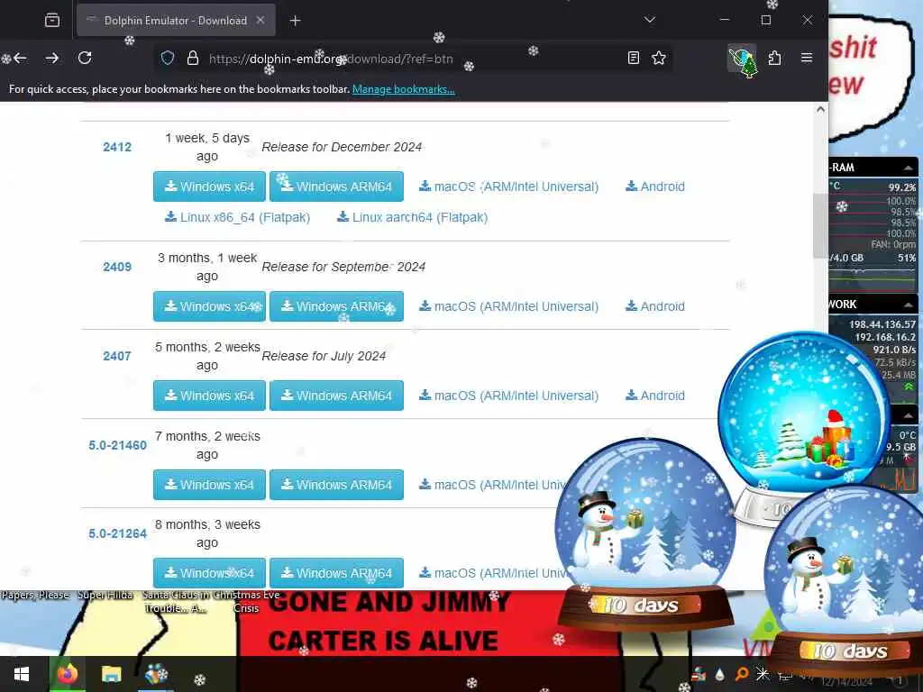Close the Dolphin Emulator - Download tab
The height and width of the screenshot is (692, 923).
[260, 20]
